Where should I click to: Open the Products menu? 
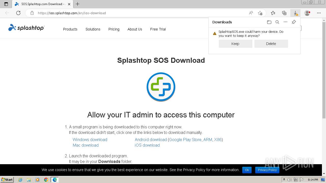[x=70, y=29]
